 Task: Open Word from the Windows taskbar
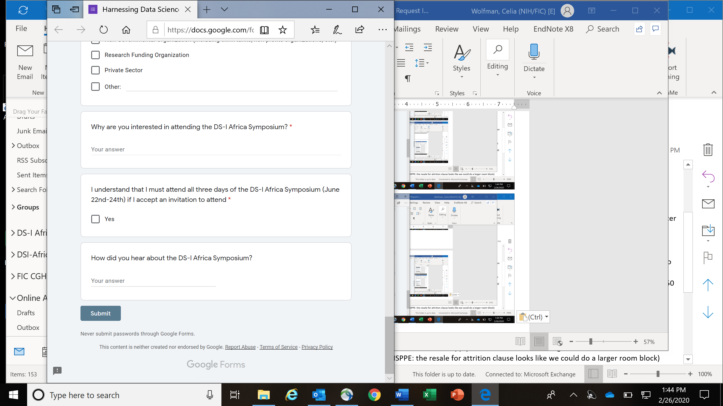pos(401,395)
